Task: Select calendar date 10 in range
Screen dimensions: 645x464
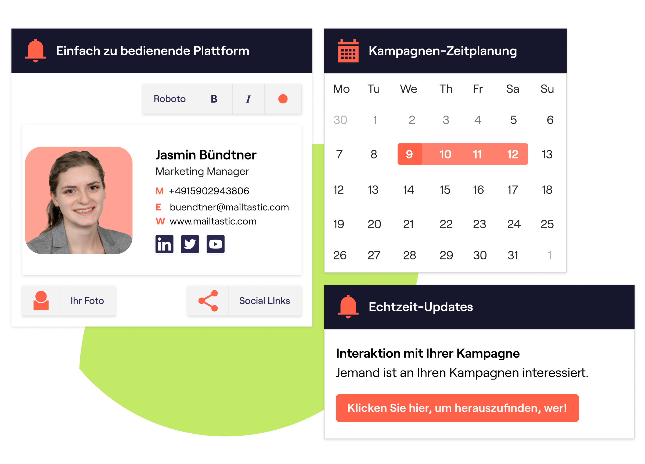Action: click(x=443, y=154)
